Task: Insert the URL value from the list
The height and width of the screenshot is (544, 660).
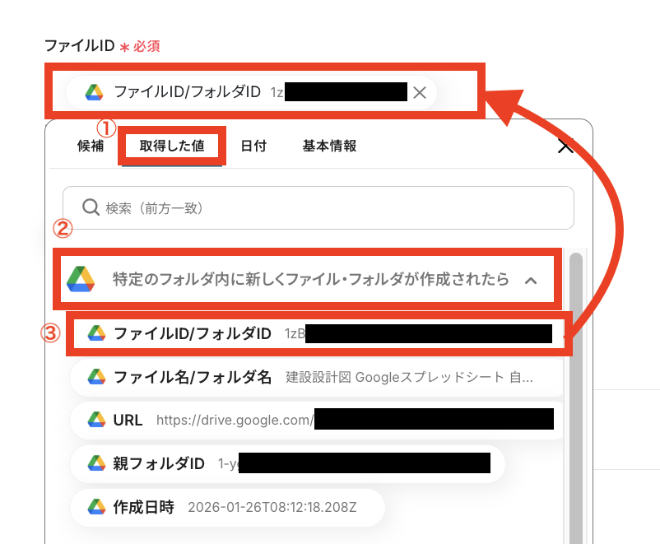Action: [x=317, y=421]
